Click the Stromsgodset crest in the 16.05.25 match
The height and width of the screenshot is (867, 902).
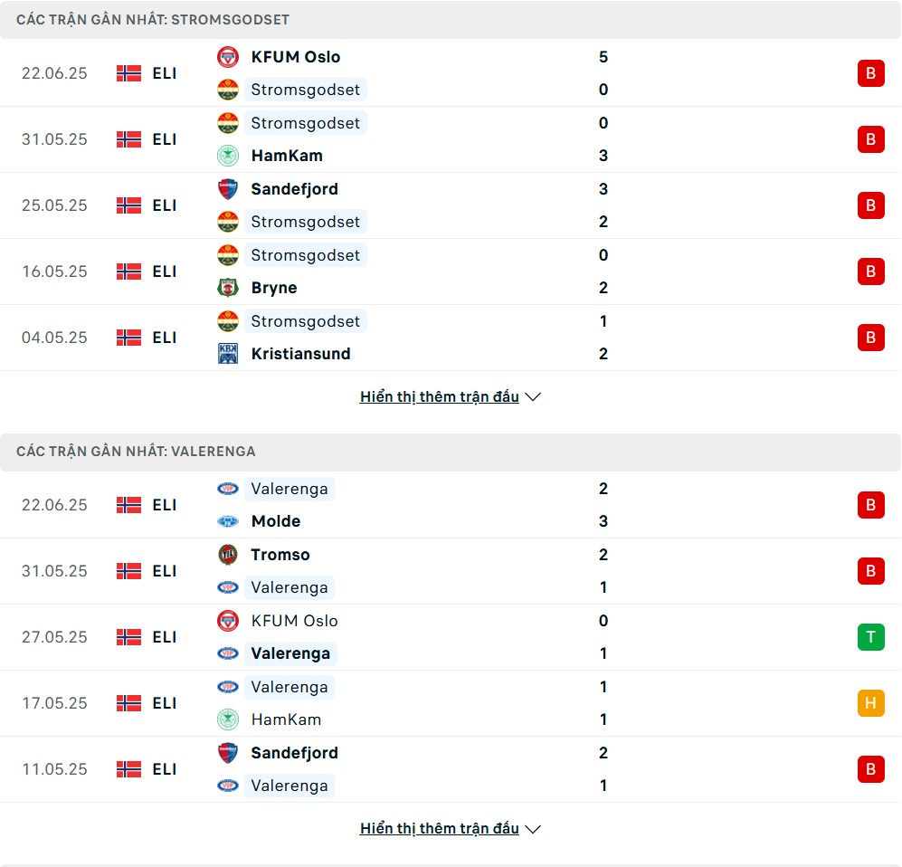pos(228,255)
